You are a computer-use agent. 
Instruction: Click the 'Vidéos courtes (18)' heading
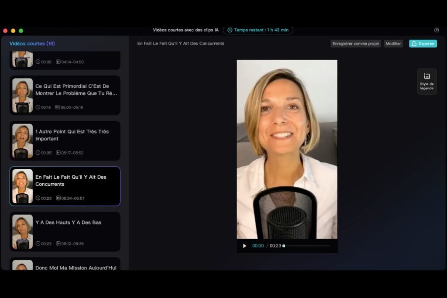click(32, 44)
